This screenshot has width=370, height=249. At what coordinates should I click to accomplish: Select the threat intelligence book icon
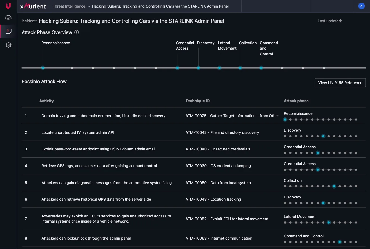(8, 31)
